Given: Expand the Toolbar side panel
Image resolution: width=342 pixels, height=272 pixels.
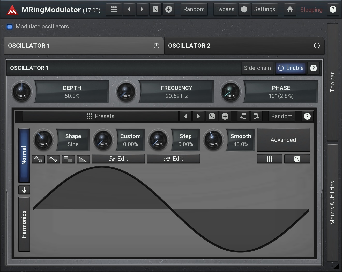Looking at the screenshot, I should pyautogui.click(x=332, y=82).
